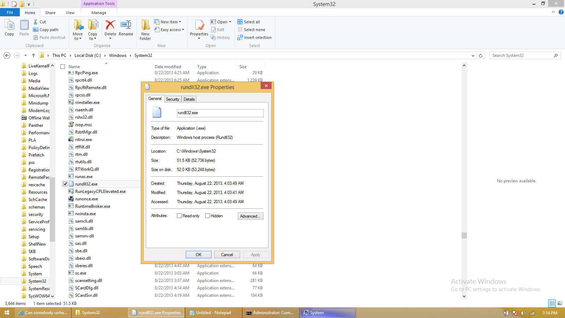Collapse the ribbon with the chevron
The width and height of the screenshot is (565, 318).
[553, 12]
